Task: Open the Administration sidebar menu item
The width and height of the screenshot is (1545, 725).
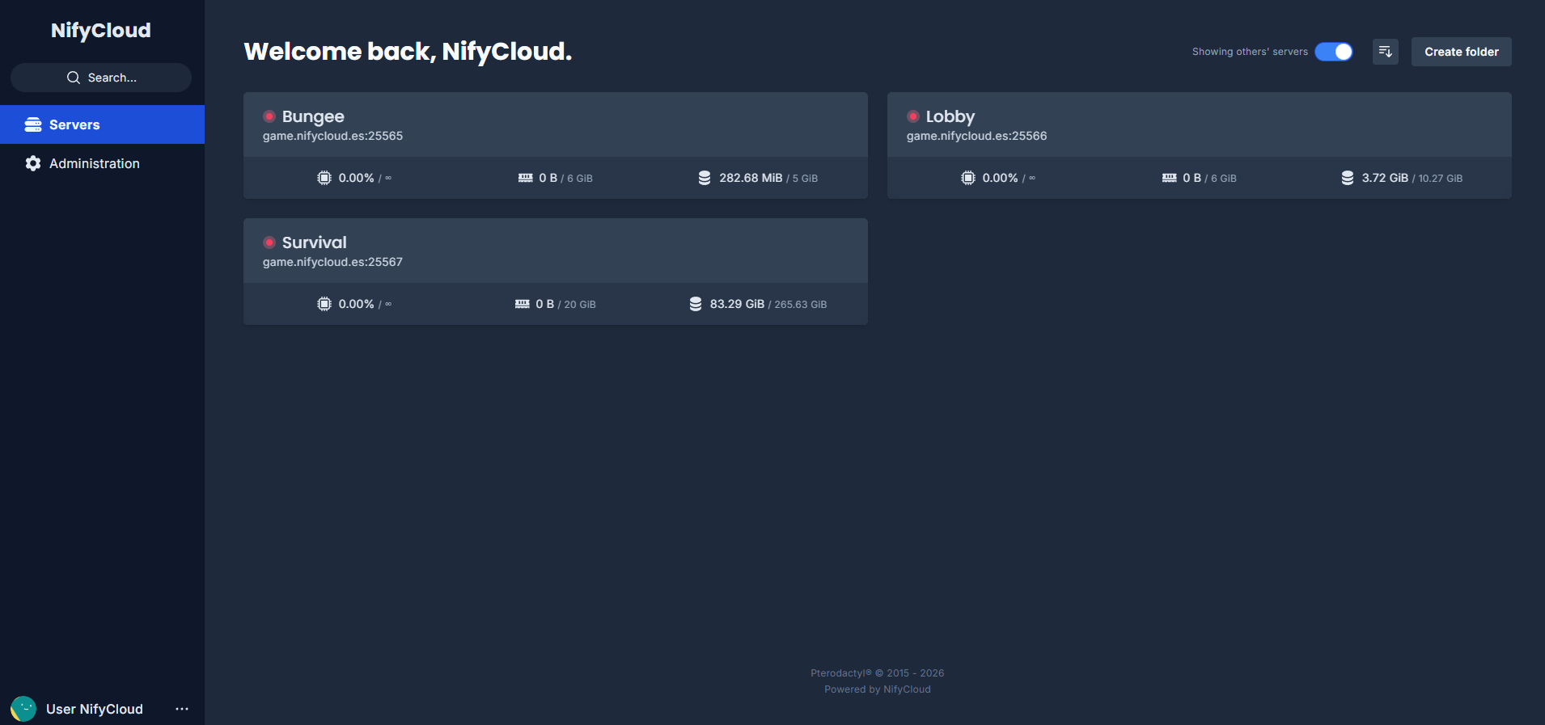Action: point(102,163)
